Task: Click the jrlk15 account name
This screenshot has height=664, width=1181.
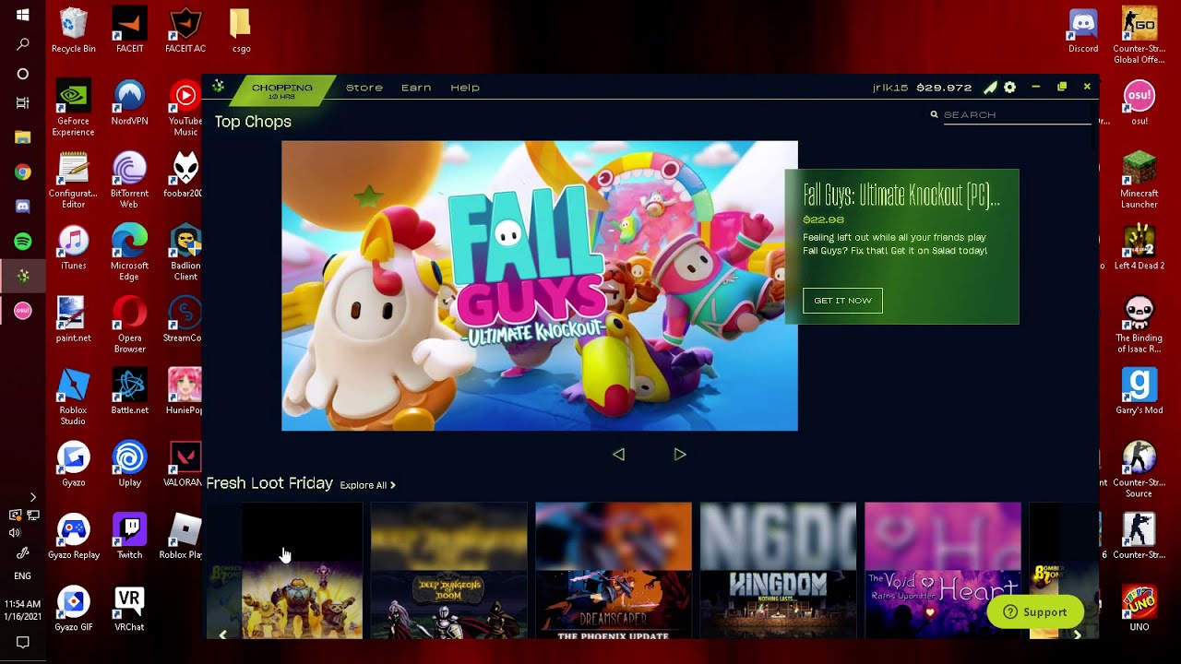Action: tap(891, 88)
